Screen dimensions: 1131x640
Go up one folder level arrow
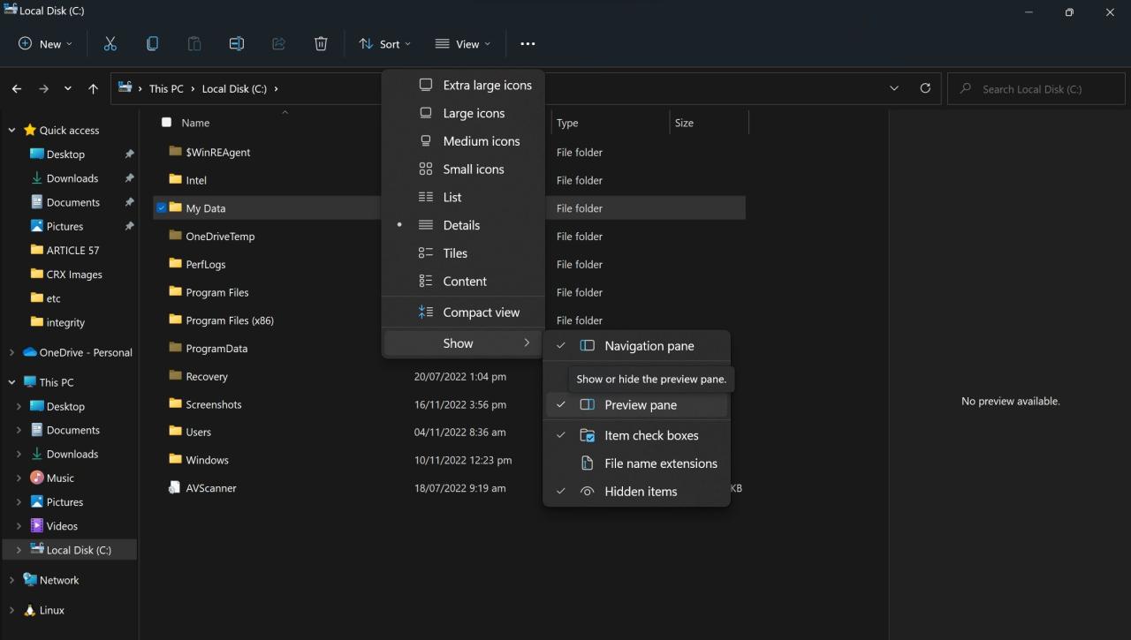(x=94, y=88)
